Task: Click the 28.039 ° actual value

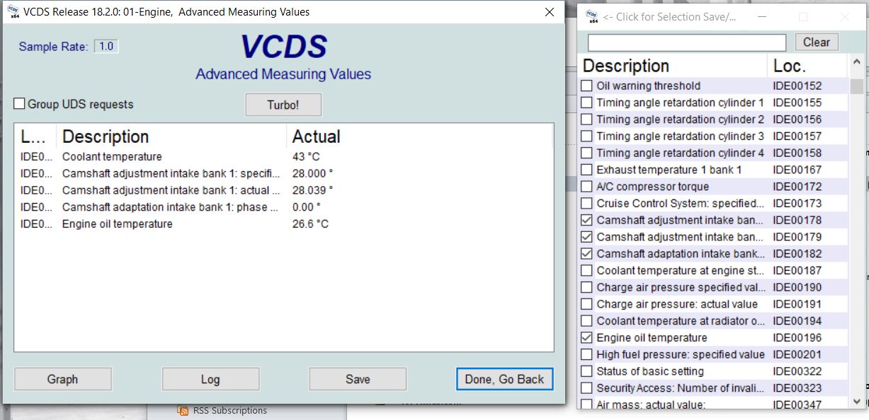Action: pyautogui.click(x=312, y=190)
